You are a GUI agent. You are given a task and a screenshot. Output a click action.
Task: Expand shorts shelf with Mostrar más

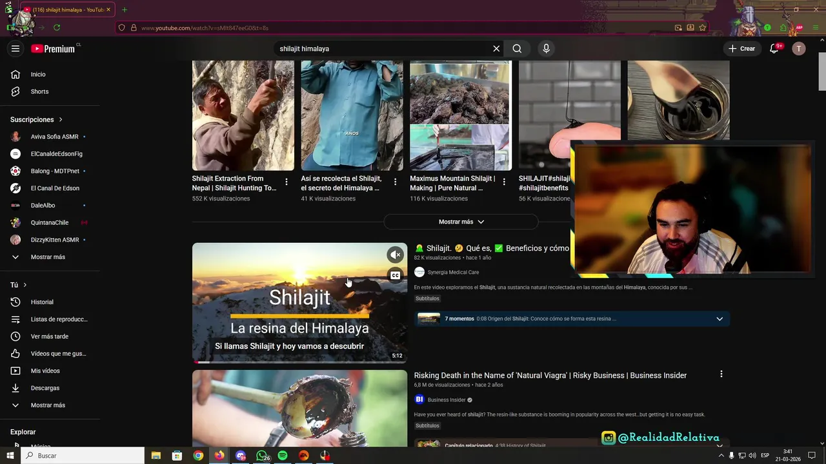(x=461, y=222)
